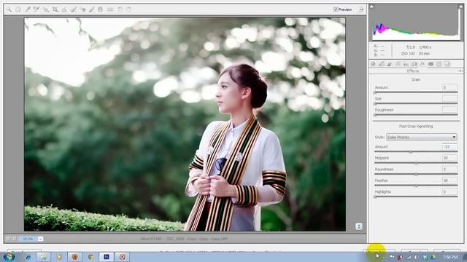Select the Targeted Adjustment tool

coord(46,9)
